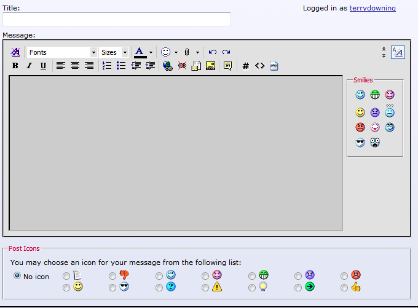This screenshot has height=308, width=418.
Task: Insert the red angry smiley from Smilies panel
Action: 360,127
